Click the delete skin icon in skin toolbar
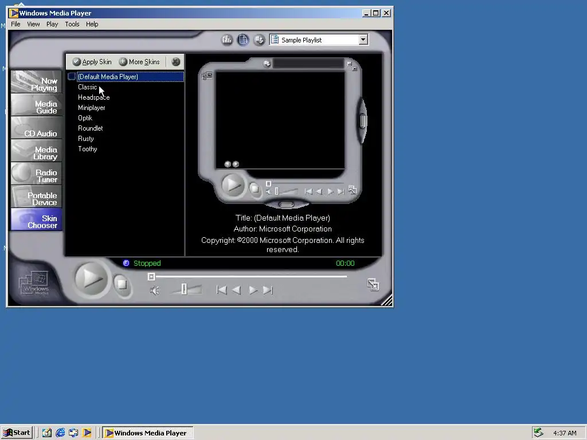The width and height of the screenshot is (587, 440). (x=175, y=62)
